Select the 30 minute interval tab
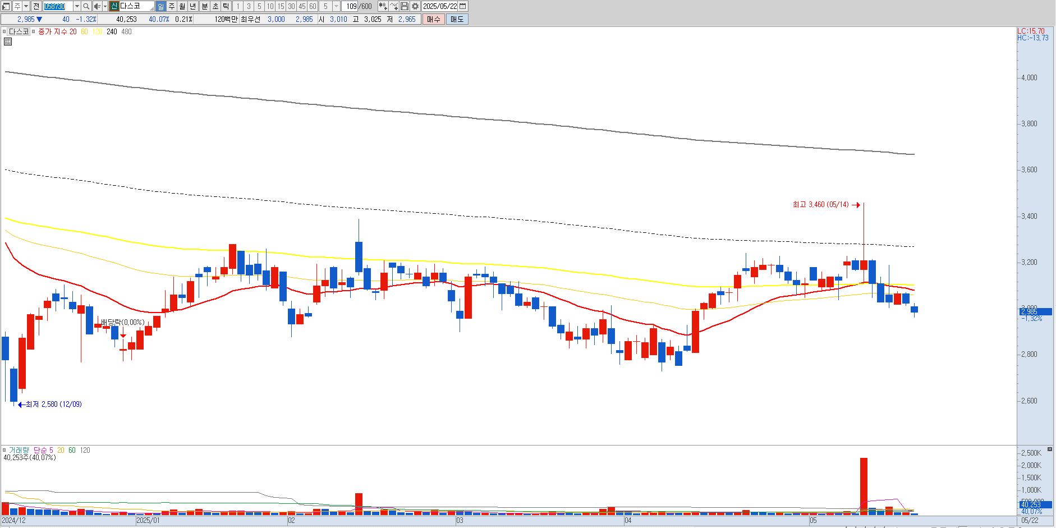Viewport: 1056px width, 528px height. [x=291, y=6]
